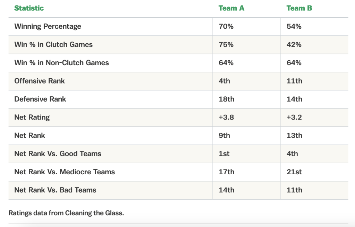Click Team B's 13th net rank
This screenshot has width=355, height=227.
point(294,136)
